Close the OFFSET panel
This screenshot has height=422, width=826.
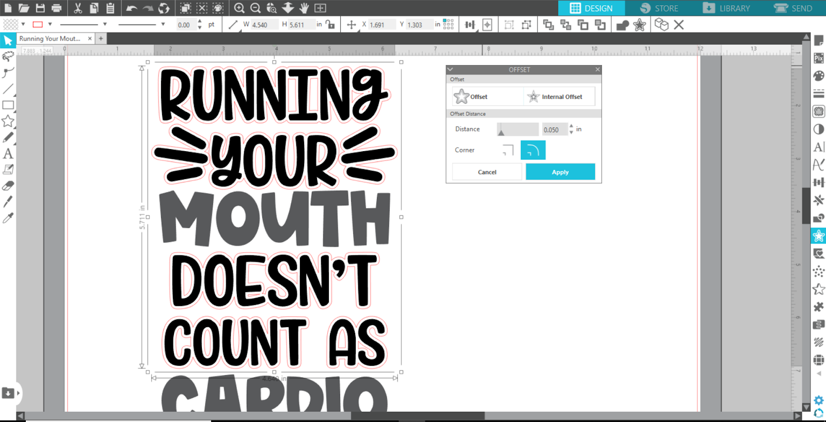[x=598, y=69]
